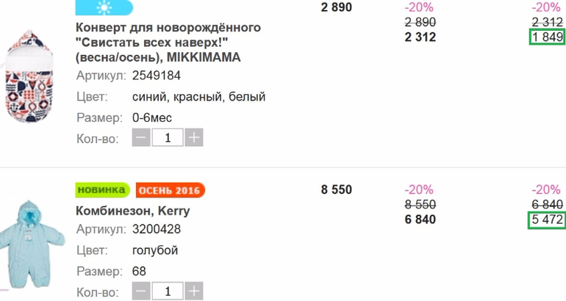Click the orange «Осень 2016» badge

pyautogui.click(x=170, y=191)
